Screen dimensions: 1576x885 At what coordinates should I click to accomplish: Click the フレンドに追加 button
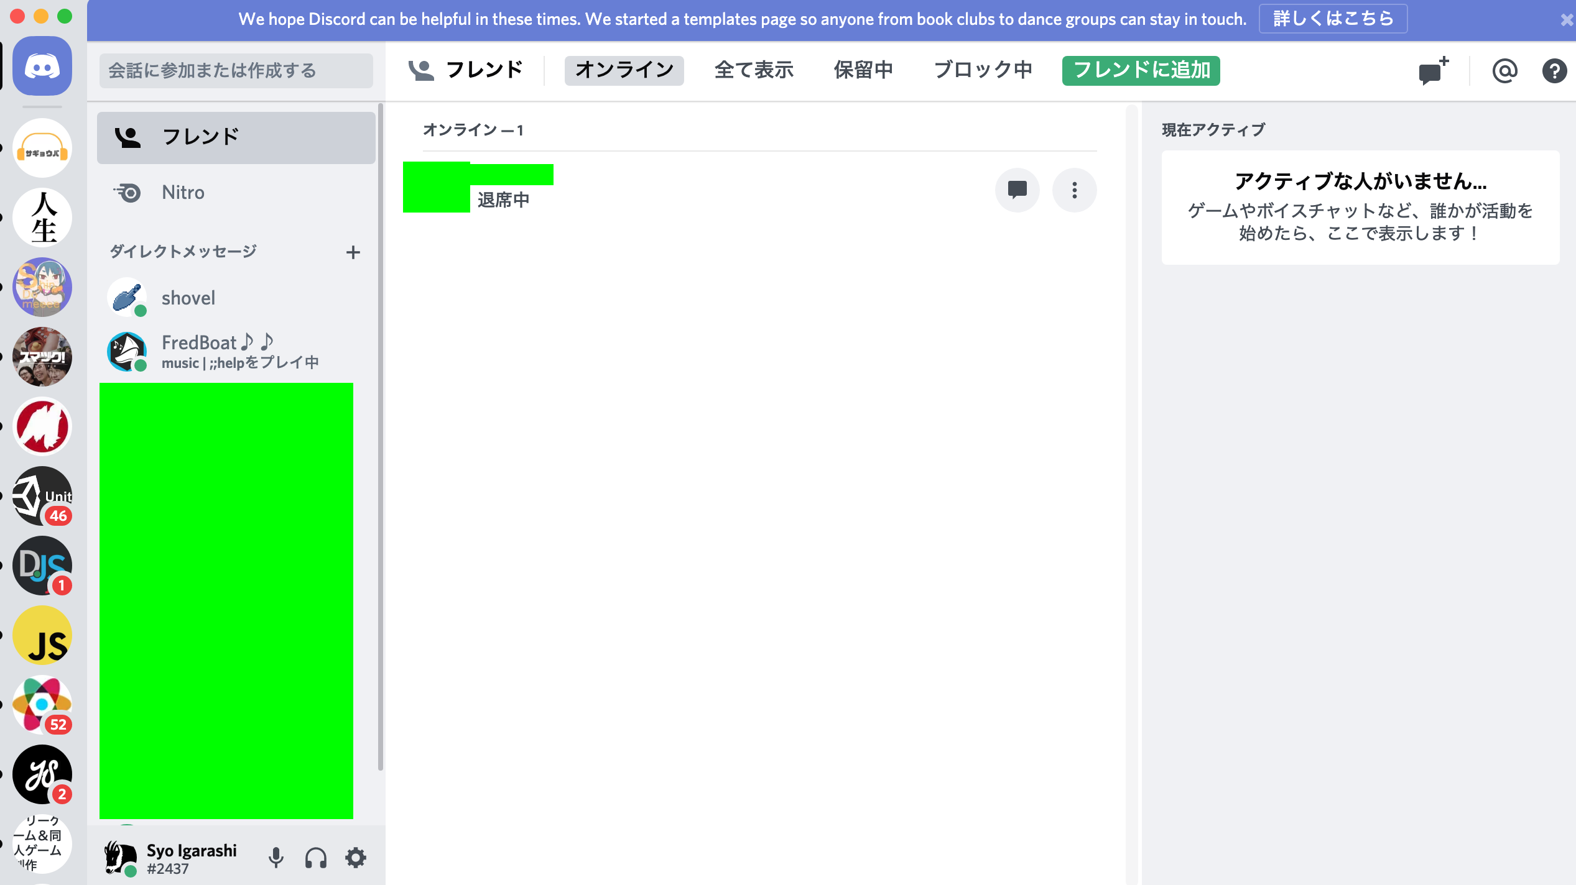point(1141,70)
